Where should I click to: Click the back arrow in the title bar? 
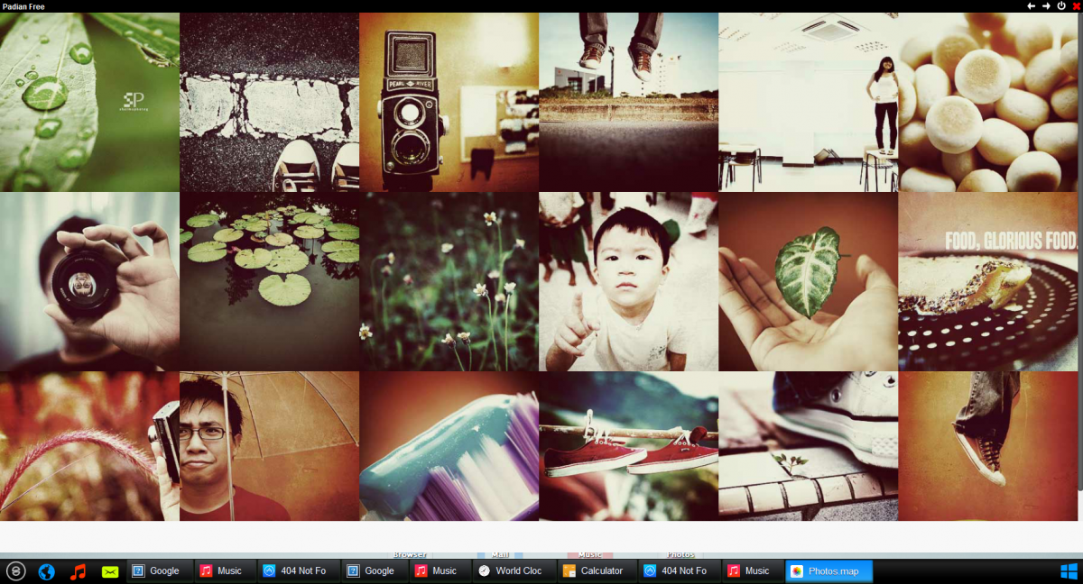point(1032,6)
